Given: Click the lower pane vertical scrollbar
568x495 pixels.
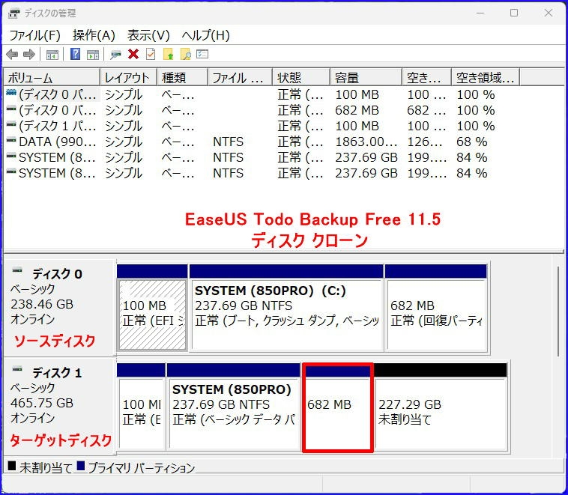Looking at the screenshot, I should 558,312.
